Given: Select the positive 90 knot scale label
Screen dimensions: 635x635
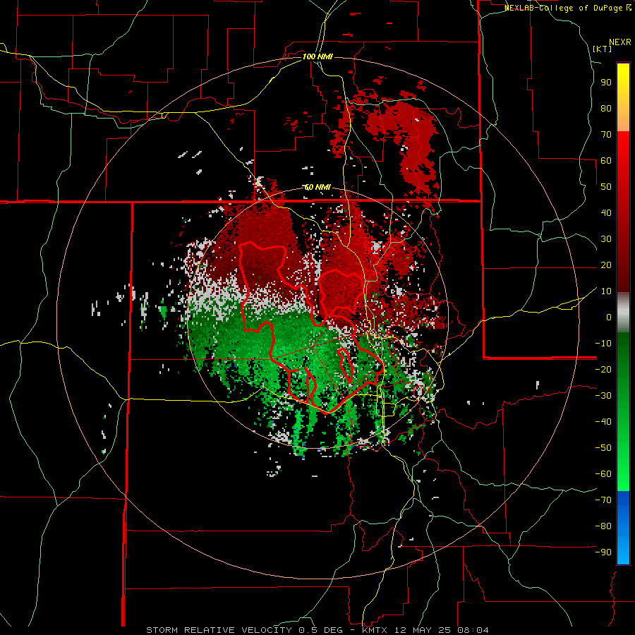Looking at the screenshot, I should point(606,83).
